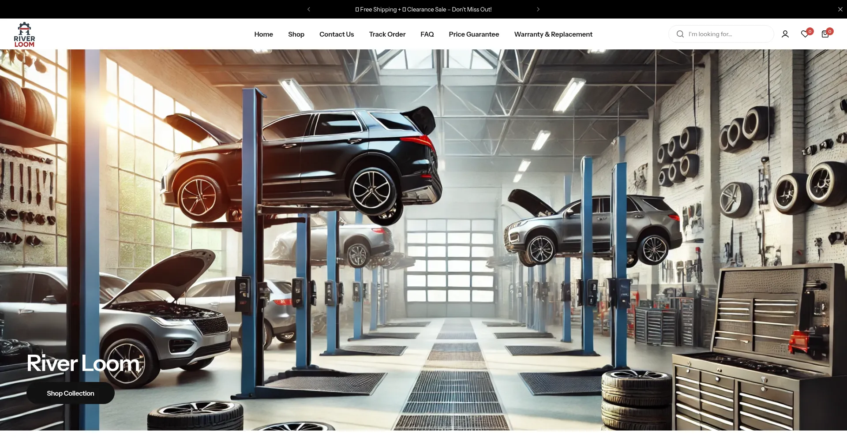Image resolution: width=847 pixels, height=438 pixels.
Task: Open the Shop menu item
Action: [x=296, y=34]
